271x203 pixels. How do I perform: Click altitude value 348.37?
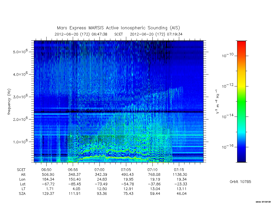(x=74, y=174)
